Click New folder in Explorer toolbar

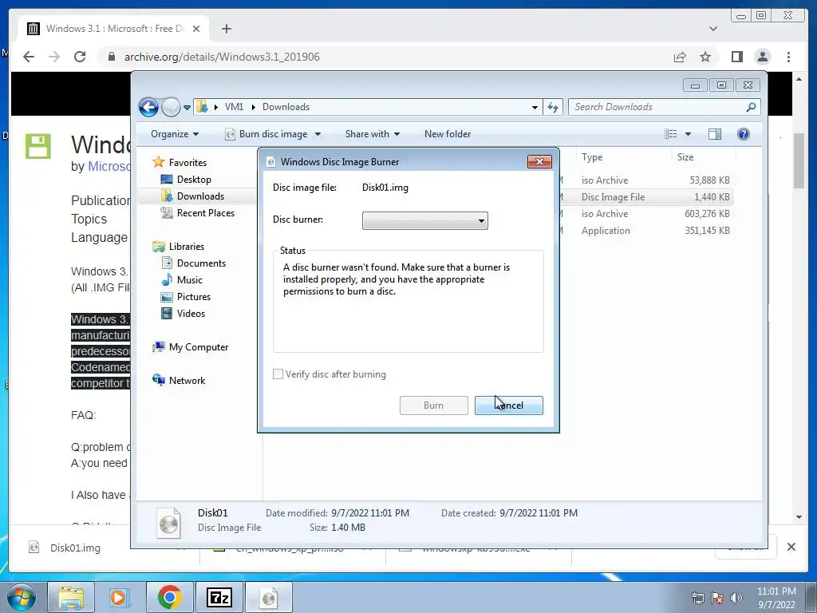click(448, 134)
